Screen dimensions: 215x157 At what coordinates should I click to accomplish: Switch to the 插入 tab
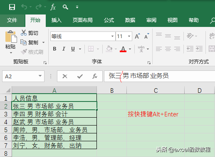pos(57,20)
